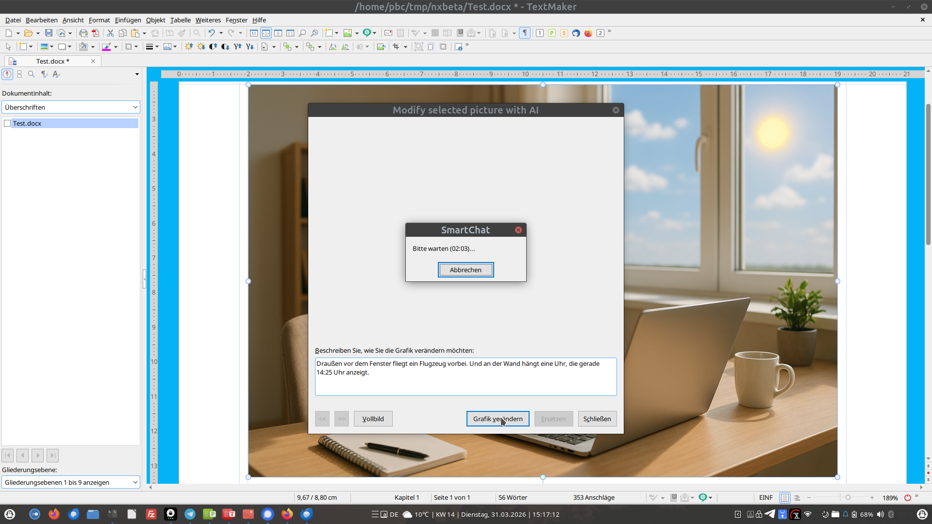This screenshot has width=932, height=524.
Task: Open the Einfügen menu
Action: click(128, 20)
